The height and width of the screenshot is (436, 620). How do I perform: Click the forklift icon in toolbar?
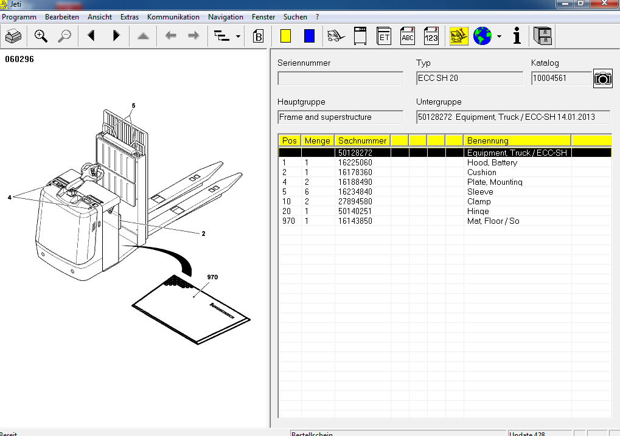click(335, 36)
